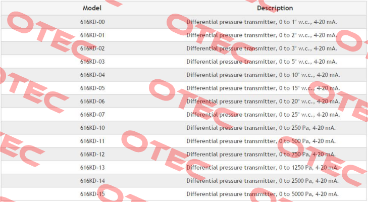Select model 616KD-00 cell
The image size is (368, 202).
pyautogui.click(x=92, y=22)
